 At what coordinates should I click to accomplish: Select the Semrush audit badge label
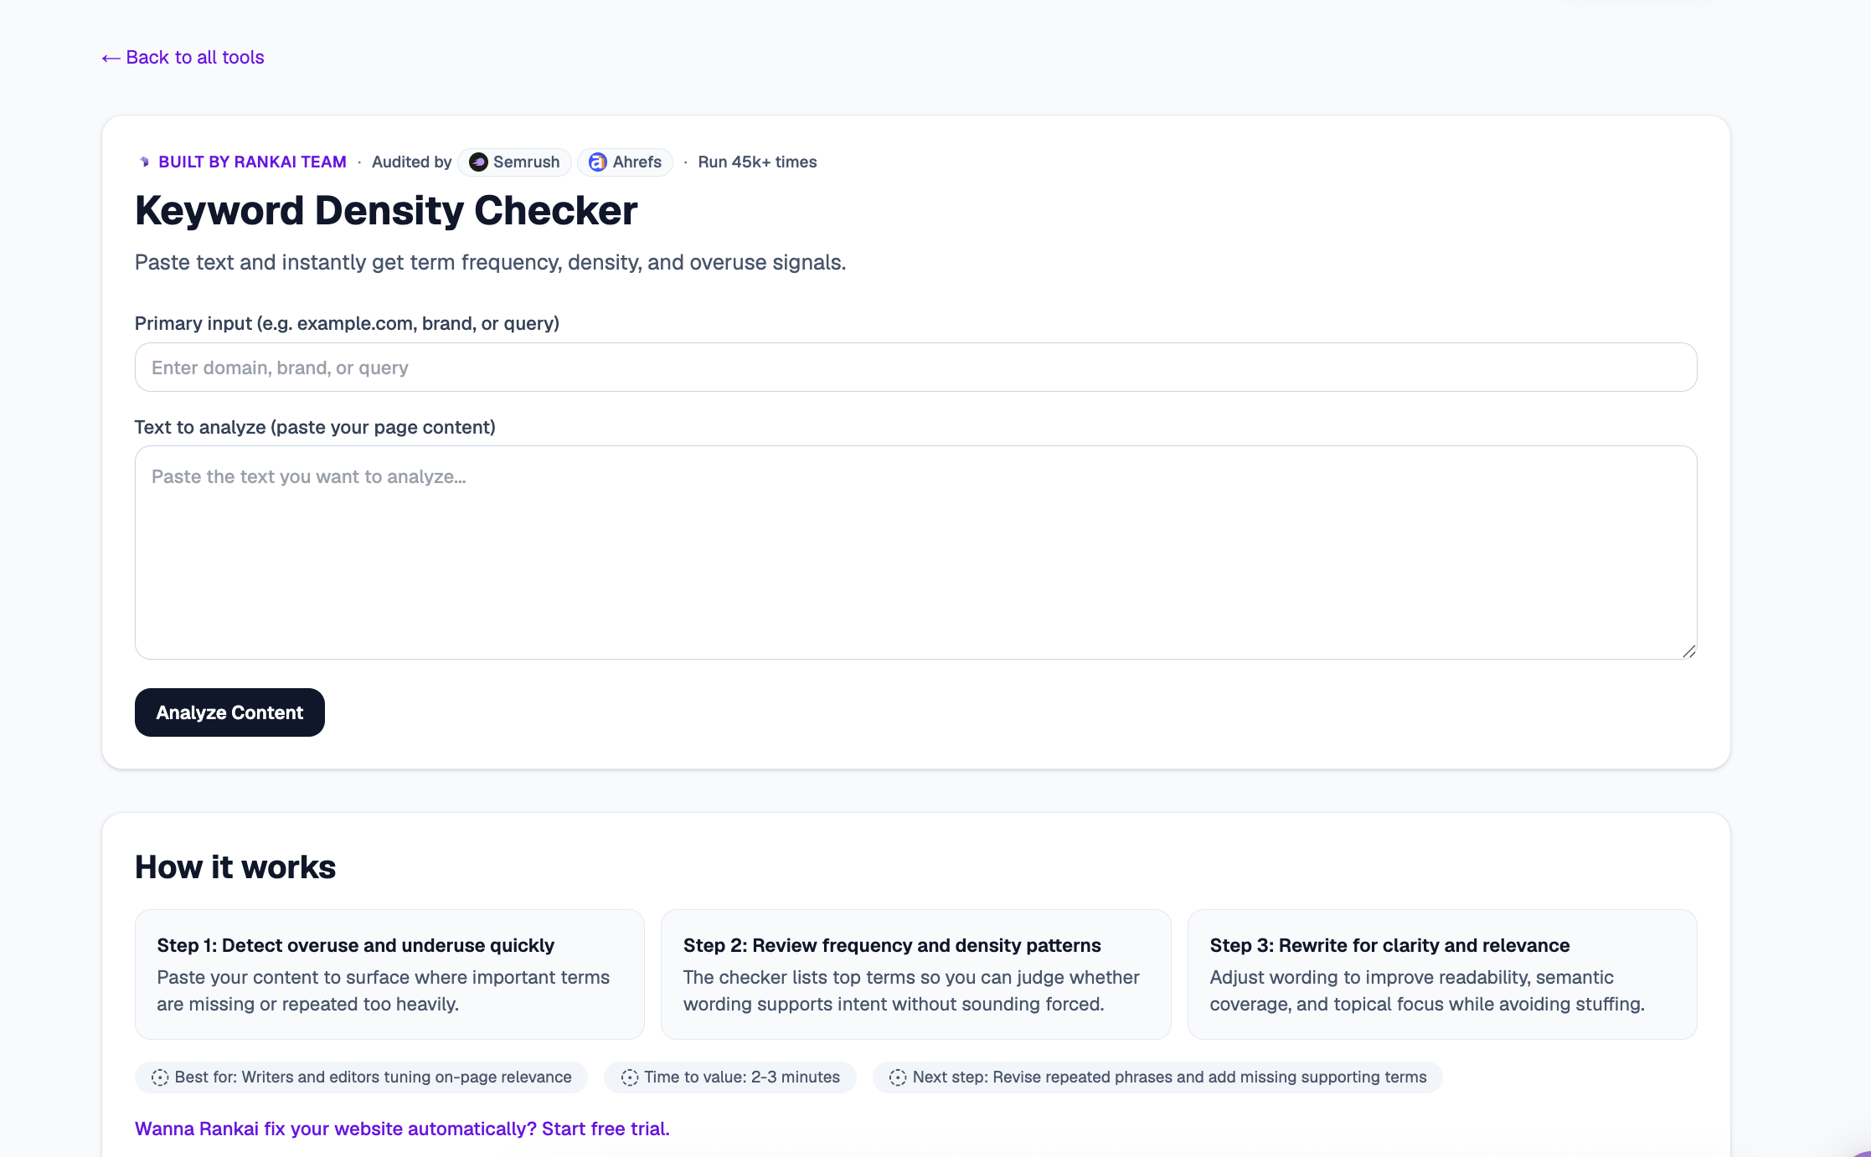click(x=514, y=162)
